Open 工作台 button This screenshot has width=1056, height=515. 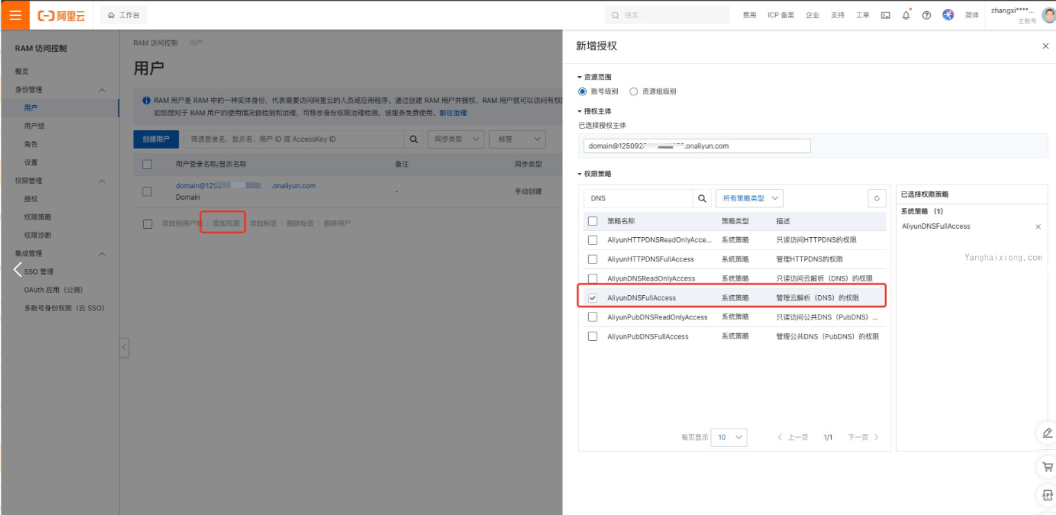124,15
